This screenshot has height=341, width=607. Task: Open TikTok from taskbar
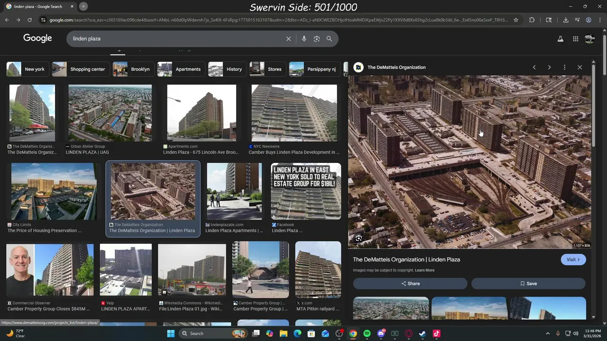[x=436, y=333]
